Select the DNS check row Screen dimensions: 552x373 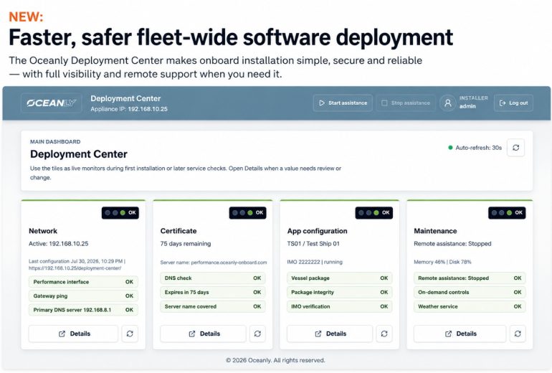pos(213,278)
